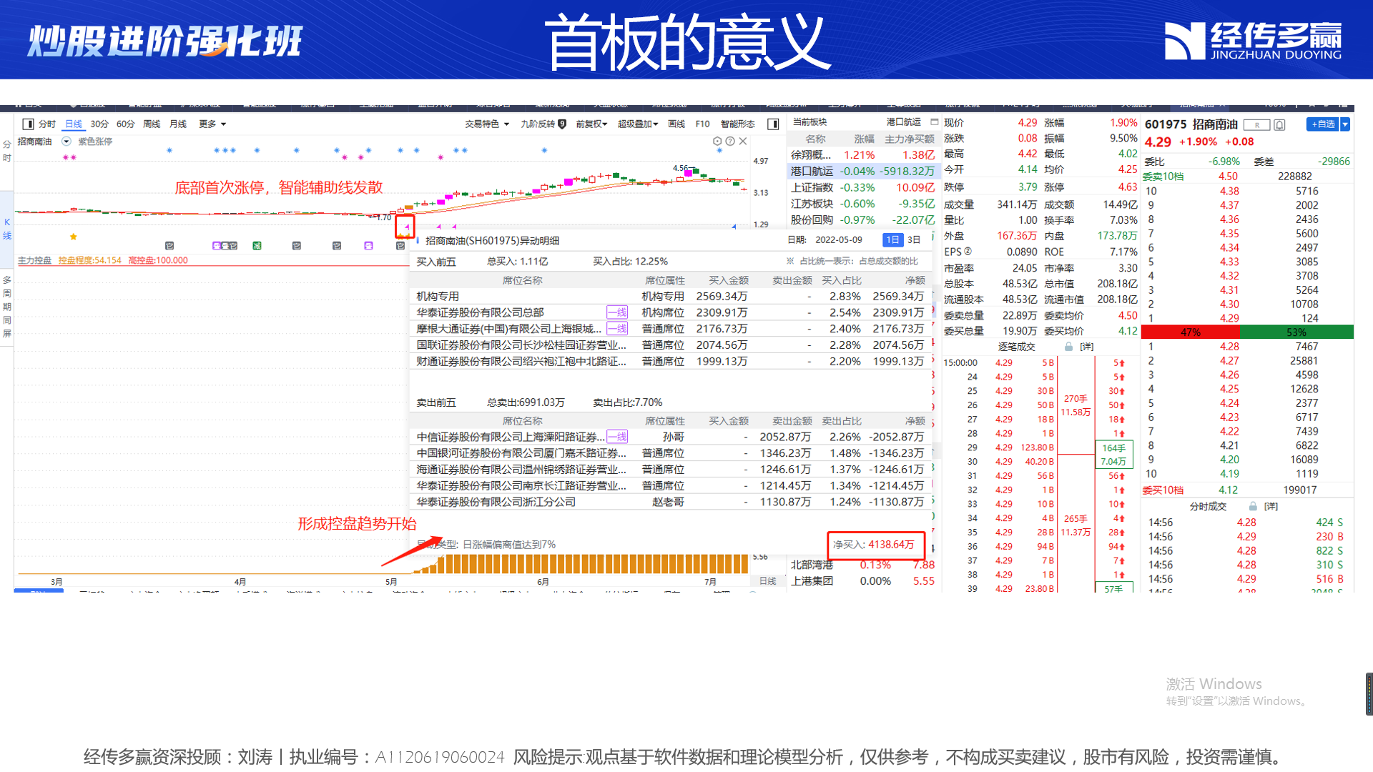Select the 月线 period tab
The image size is (1373, 772).
[178, 124]
